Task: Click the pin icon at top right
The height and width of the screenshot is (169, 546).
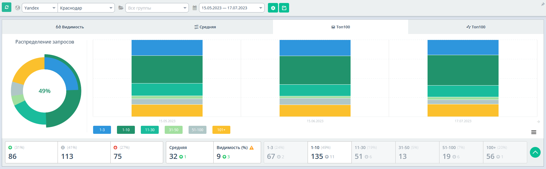Action: (543, 4)
